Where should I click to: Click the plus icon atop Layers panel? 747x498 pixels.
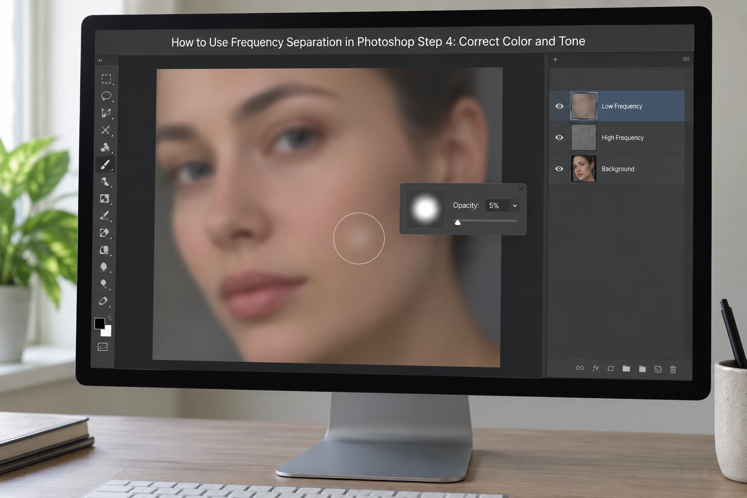tap(555, 59)
